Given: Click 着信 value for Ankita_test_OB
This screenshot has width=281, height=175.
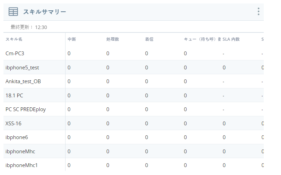Looking at the screenshot, I should click(147, 81).
